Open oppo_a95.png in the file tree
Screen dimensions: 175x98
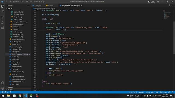18,12
